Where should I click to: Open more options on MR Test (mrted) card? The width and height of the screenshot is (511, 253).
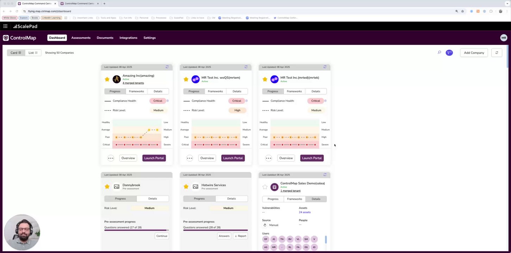click(x=268, y=158)
